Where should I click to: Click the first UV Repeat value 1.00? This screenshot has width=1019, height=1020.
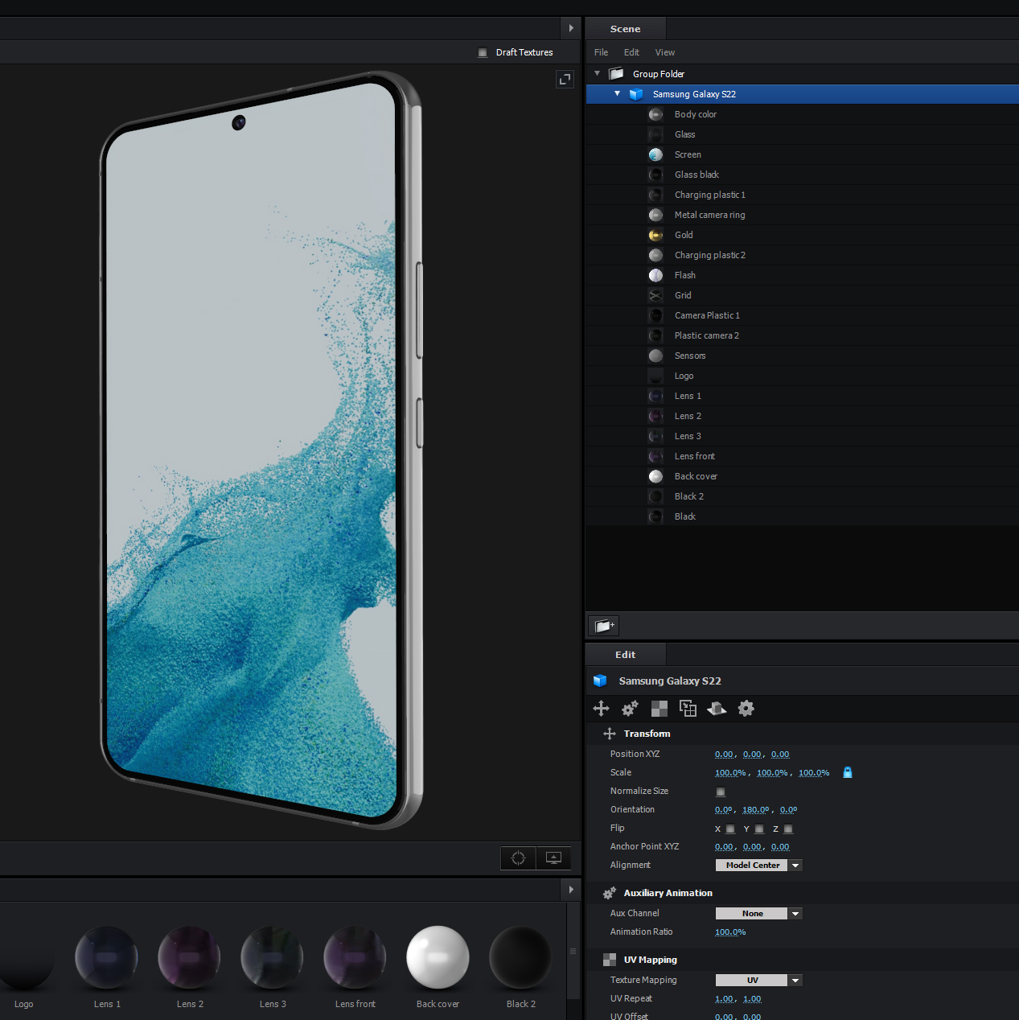724,999
